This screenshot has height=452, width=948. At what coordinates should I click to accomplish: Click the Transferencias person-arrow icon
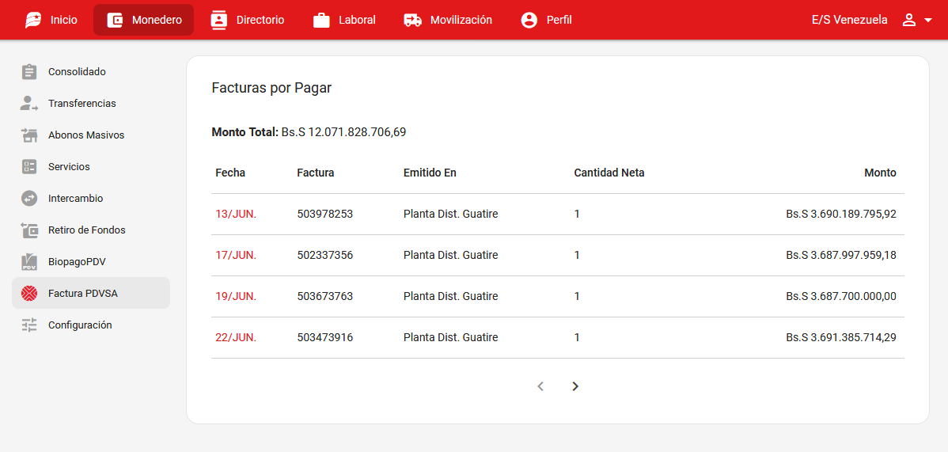29,104
